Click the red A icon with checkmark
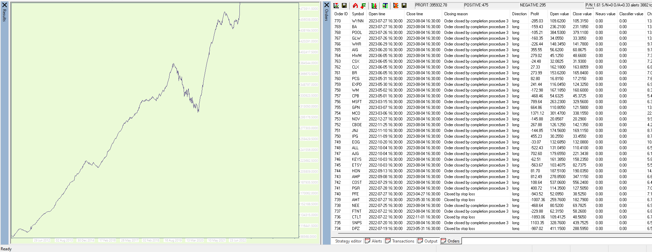Viewport: 652px width, 252px height. point(355,5)
